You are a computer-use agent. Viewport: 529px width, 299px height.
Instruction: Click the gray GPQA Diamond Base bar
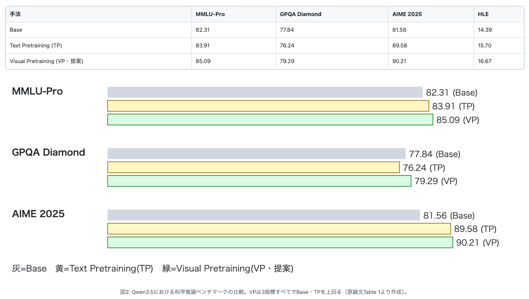coord(256,154)
